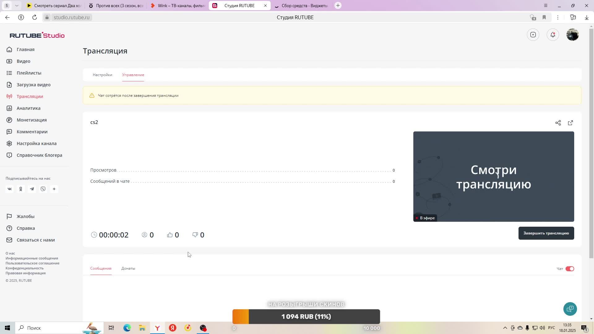The image size is (594, 334).
Task: Open the VK social link icon
Action: tap(10, 189)
